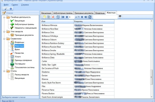Go to the next page of records

coord(82,17)
